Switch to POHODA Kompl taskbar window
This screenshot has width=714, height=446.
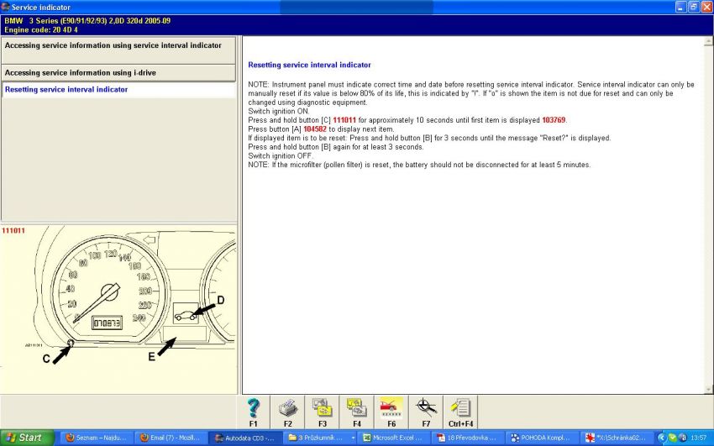[x=543, y=438]
